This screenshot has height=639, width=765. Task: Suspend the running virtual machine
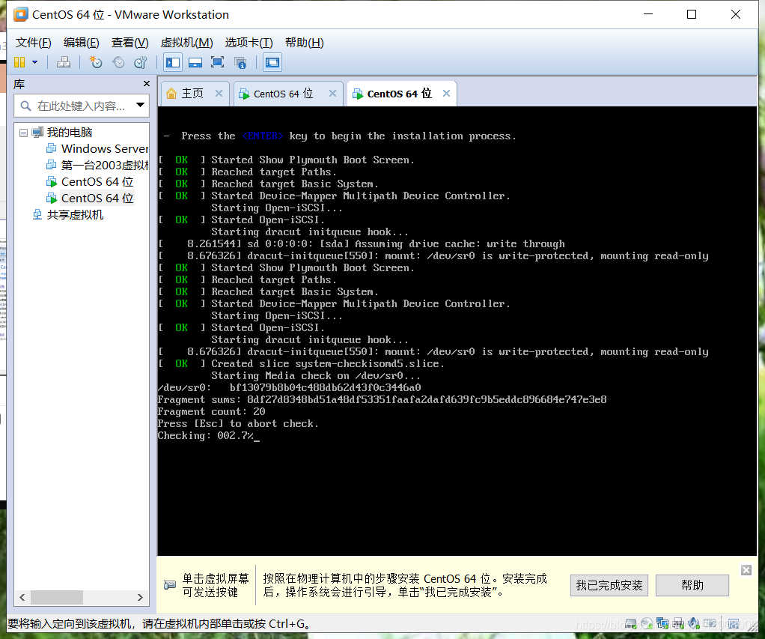21,62
